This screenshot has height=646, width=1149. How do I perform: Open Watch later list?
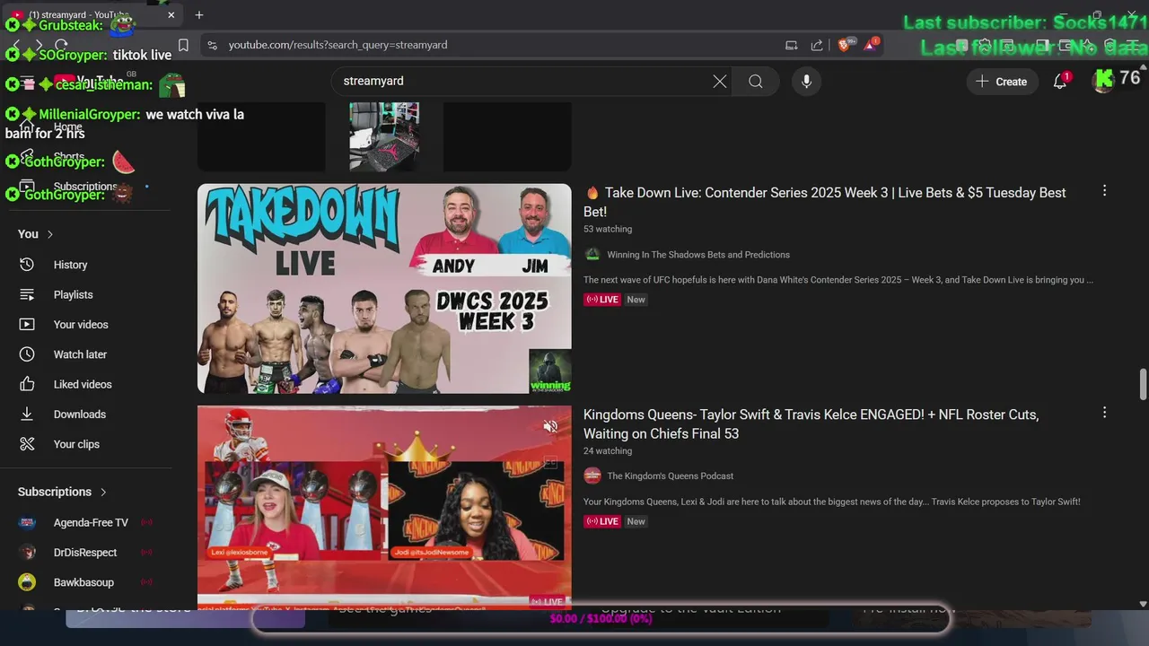80,354
